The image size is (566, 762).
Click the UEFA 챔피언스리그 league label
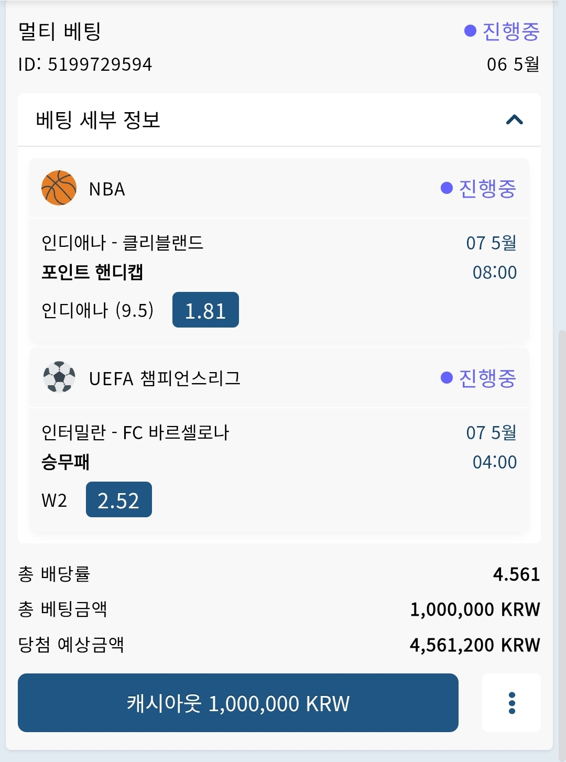tap(165, 378)
